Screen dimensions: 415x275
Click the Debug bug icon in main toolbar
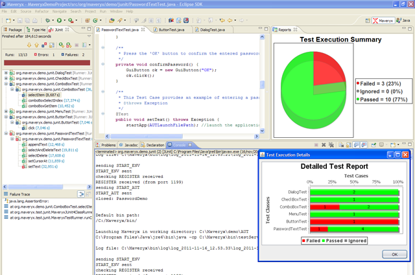[x=47, y=20]
